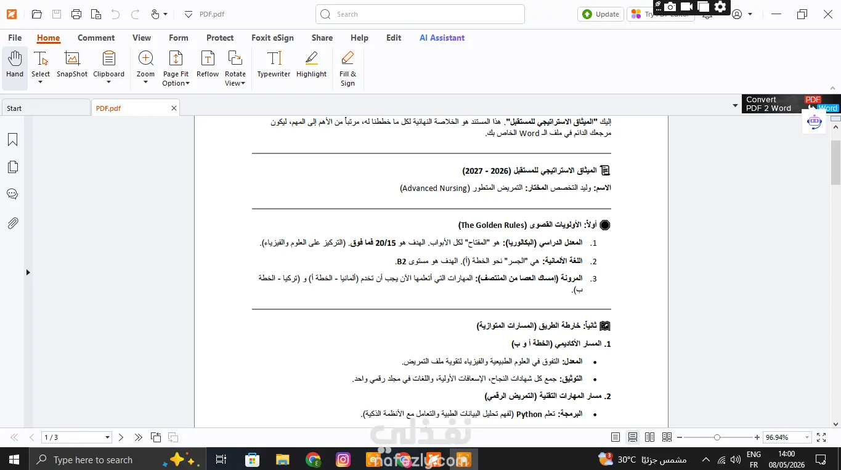
Task: Expand the Select tool dropdown arrow
Action: [x=41, y=83]
